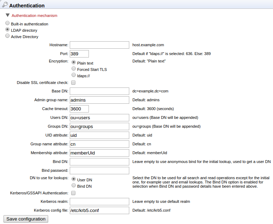Click the Port field showing 389

[x=79, y=54]
